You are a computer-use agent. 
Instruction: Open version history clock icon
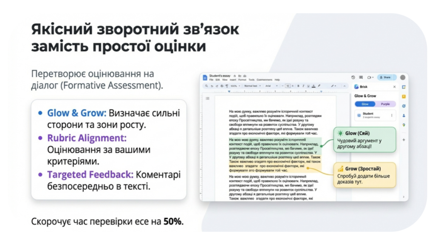pyautogui.click(x=353, y=77)
